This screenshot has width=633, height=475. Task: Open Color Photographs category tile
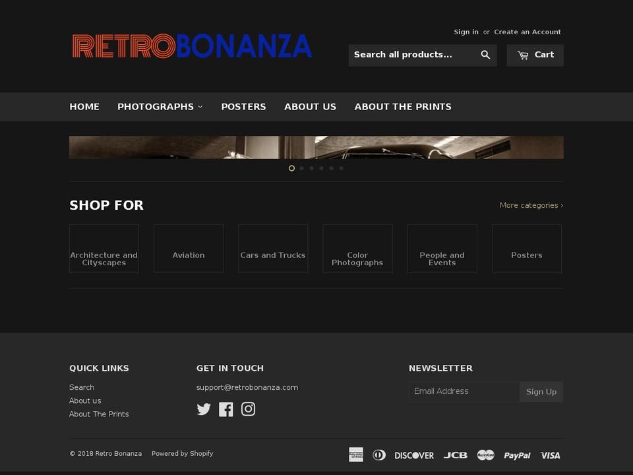point(357,249)
